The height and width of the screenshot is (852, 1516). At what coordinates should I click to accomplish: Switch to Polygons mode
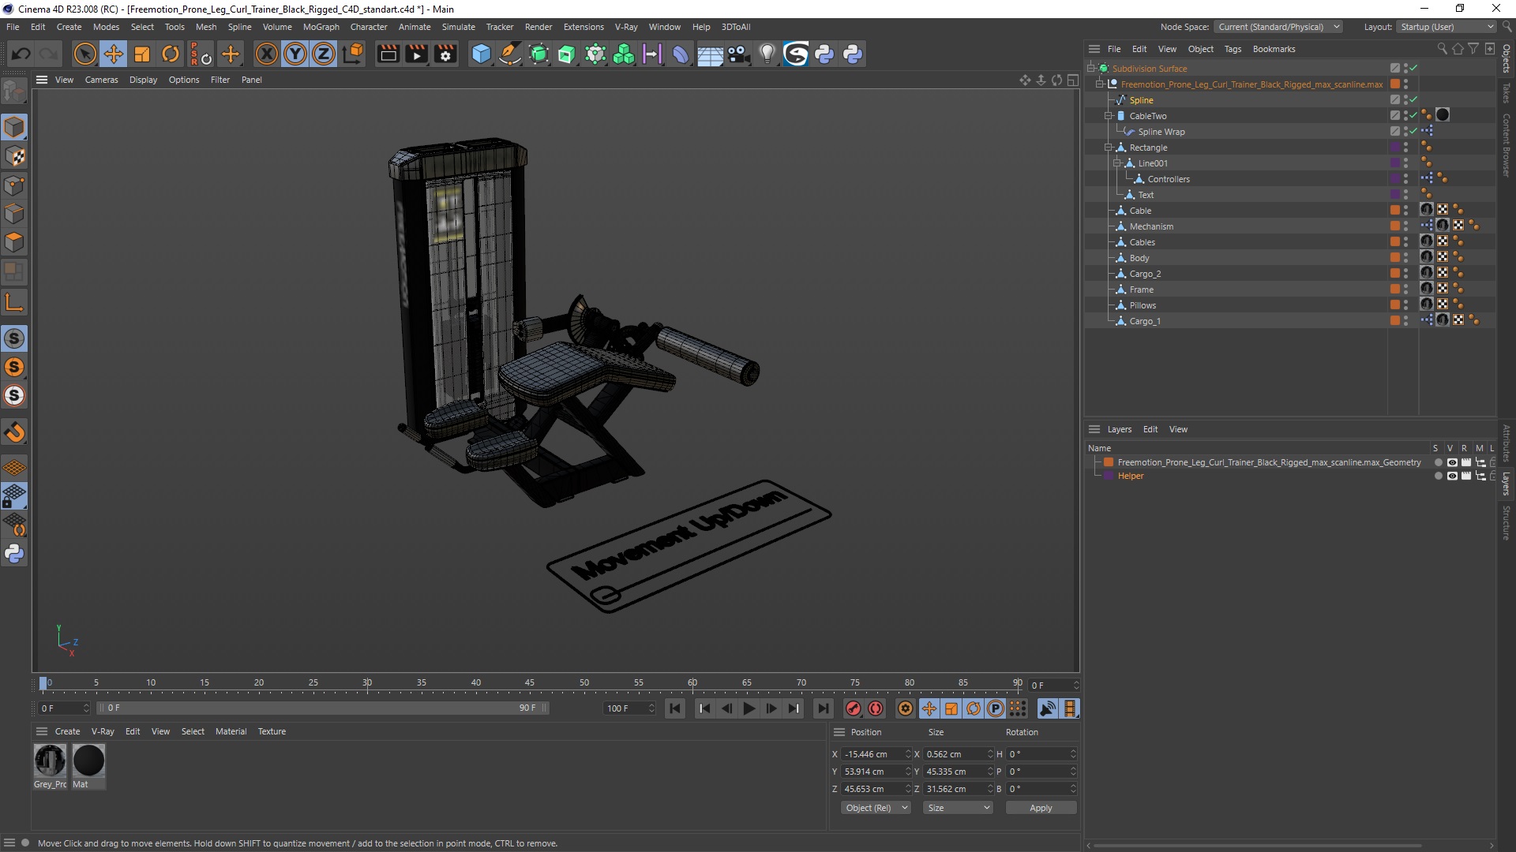click(14, 242)
